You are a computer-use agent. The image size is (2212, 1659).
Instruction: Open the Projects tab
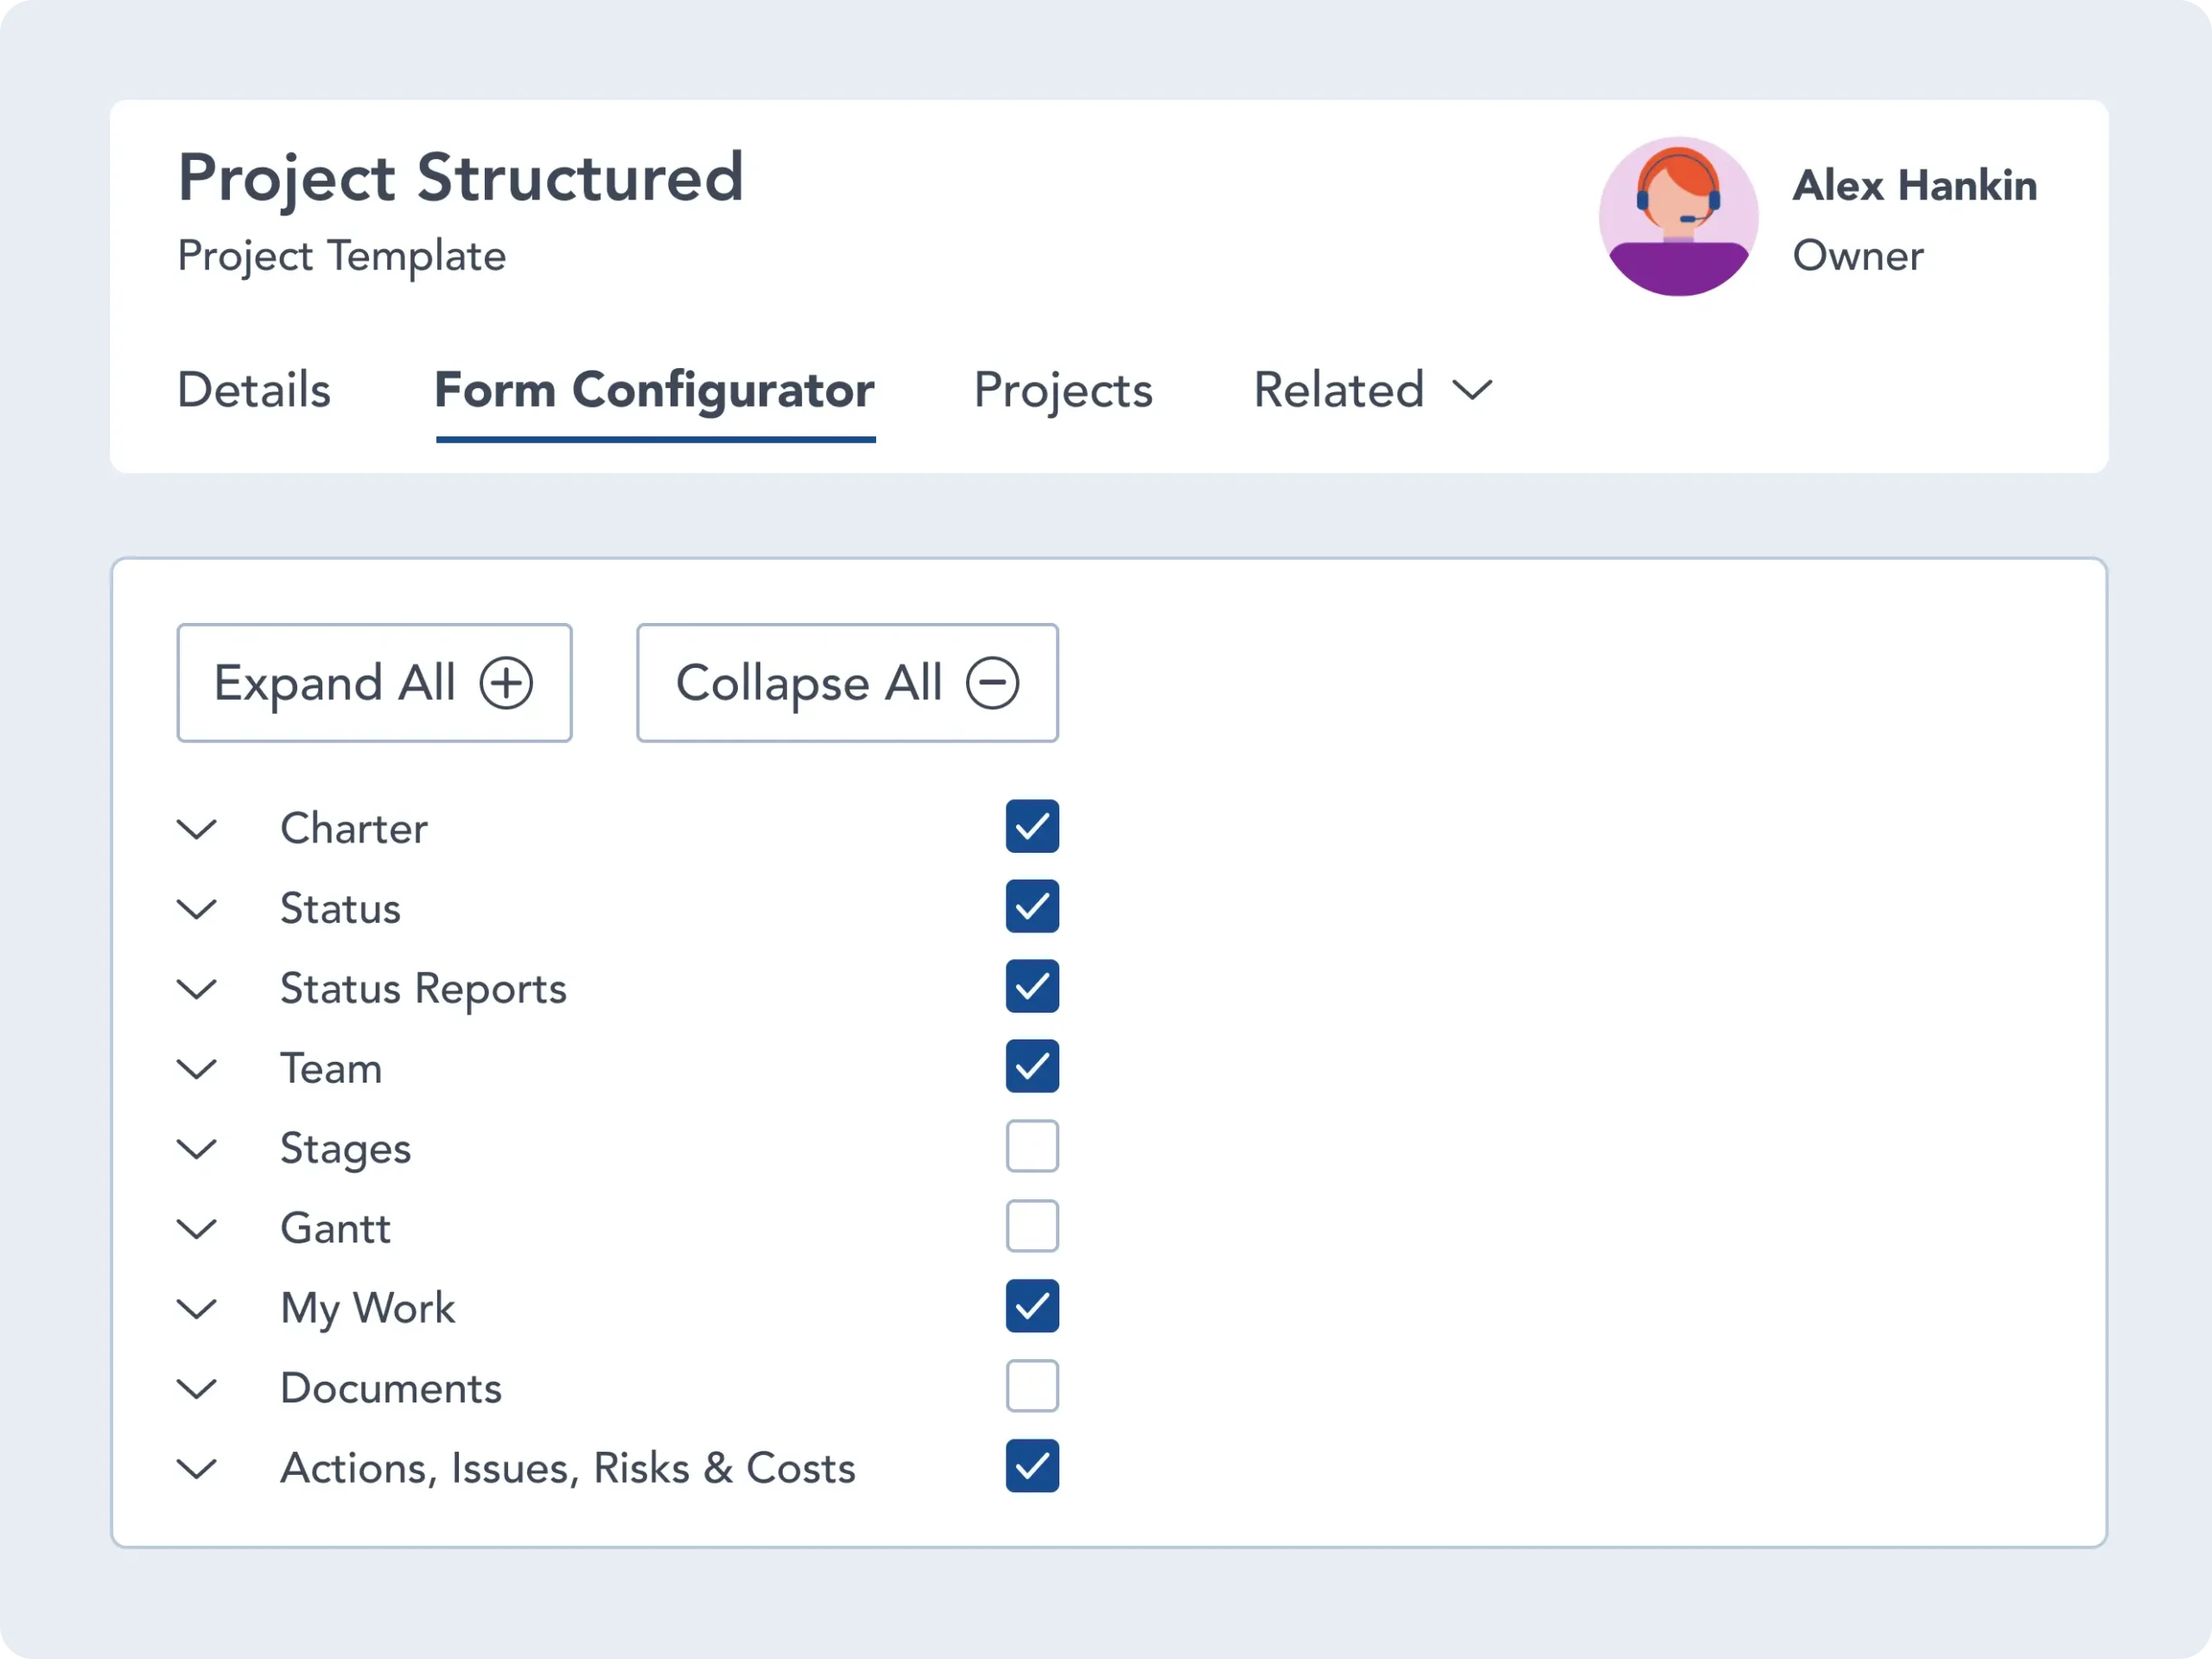[x=1063, y=391]
